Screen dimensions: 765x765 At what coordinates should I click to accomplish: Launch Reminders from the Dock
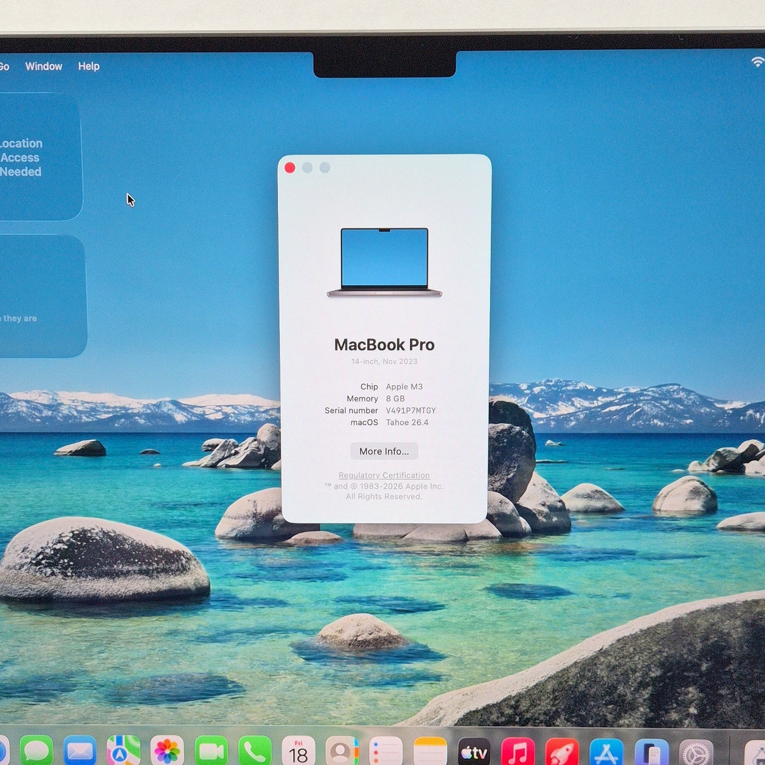pyautogui.click(x=386, y=751)
